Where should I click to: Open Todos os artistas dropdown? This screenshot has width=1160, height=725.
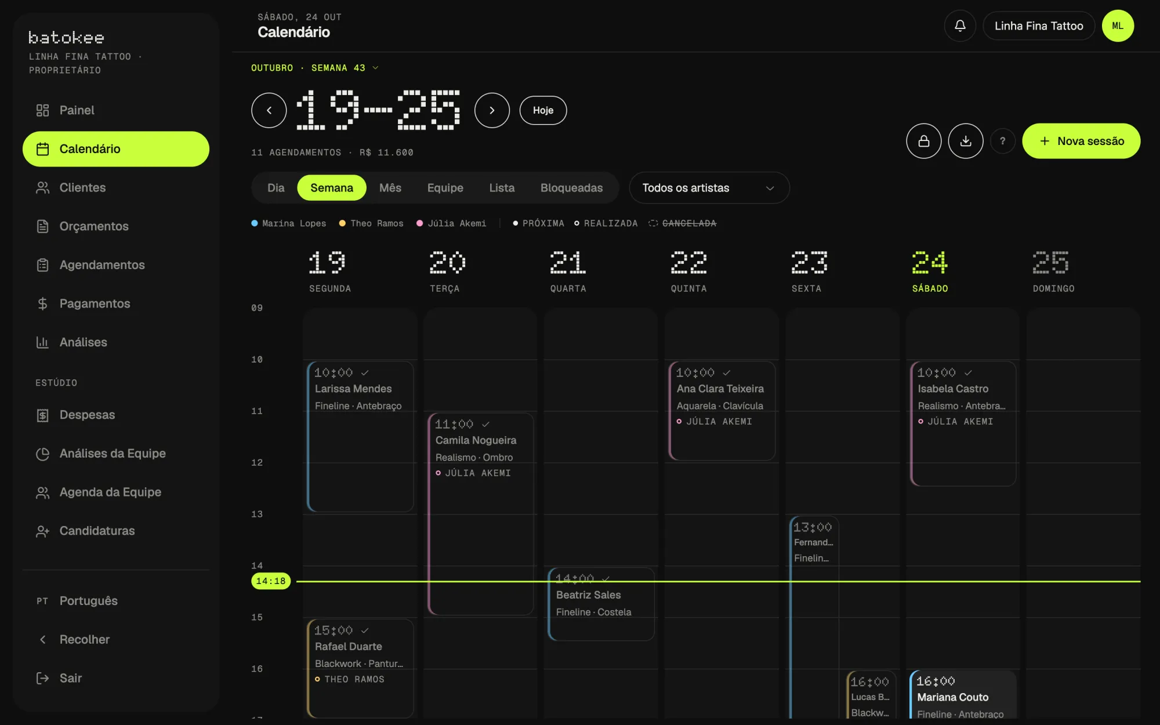point(709,188)
